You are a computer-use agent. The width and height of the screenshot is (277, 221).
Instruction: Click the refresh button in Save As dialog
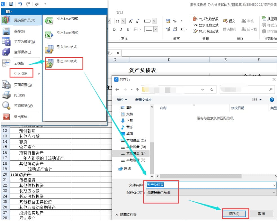click(212, 90)
